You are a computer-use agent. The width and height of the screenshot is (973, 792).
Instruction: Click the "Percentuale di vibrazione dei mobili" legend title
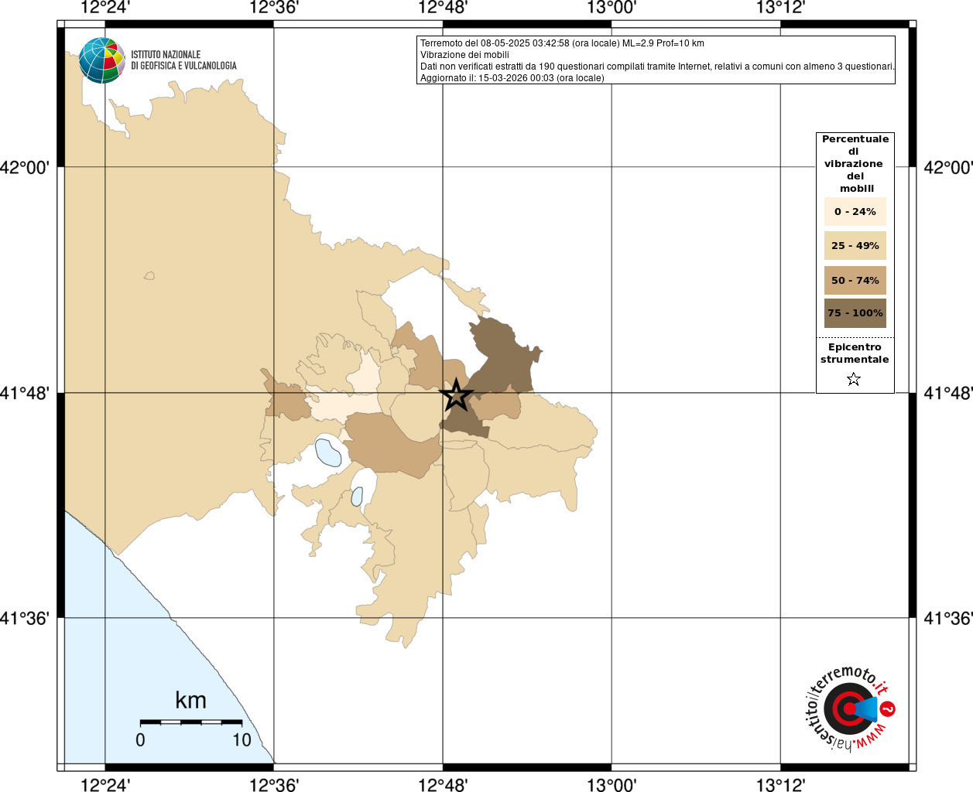coord(855,163)
